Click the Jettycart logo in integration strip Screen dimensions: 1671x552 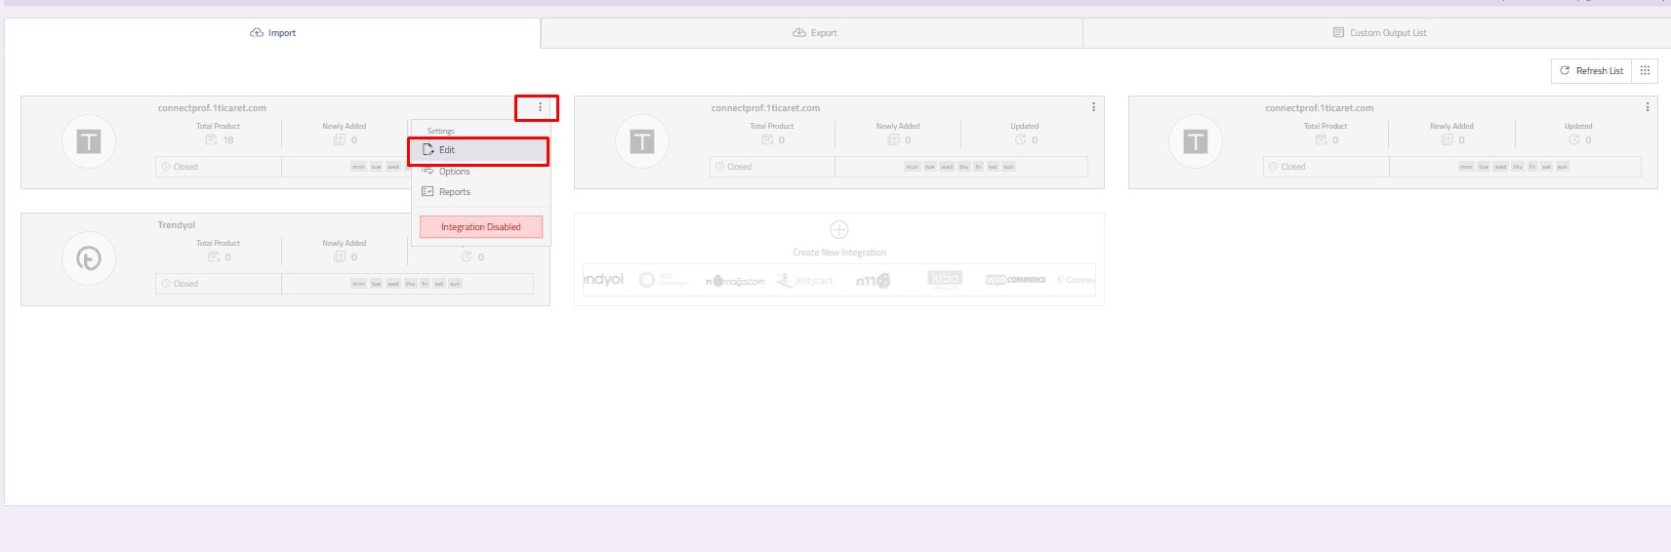coord(804,281)
